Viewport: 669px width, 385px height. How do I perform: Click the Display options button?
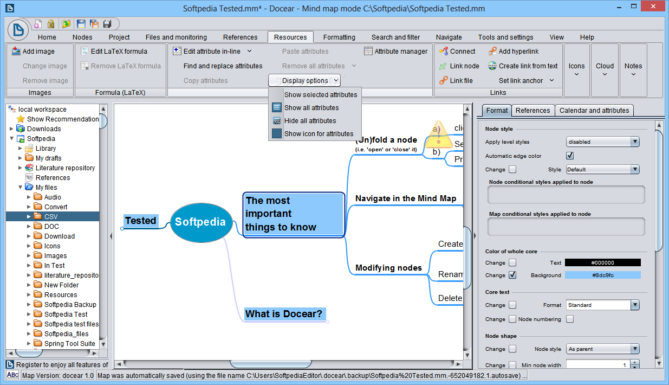point(304,80)
